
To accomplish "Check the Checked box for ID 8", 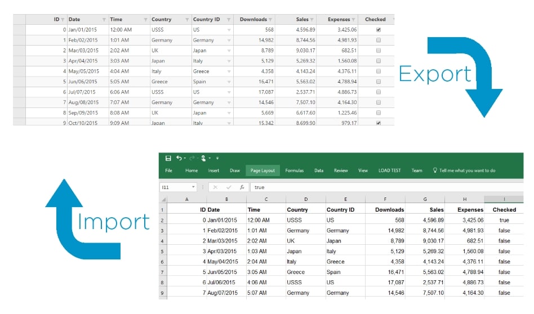I will pyautogui.click(x=379, y=113).
